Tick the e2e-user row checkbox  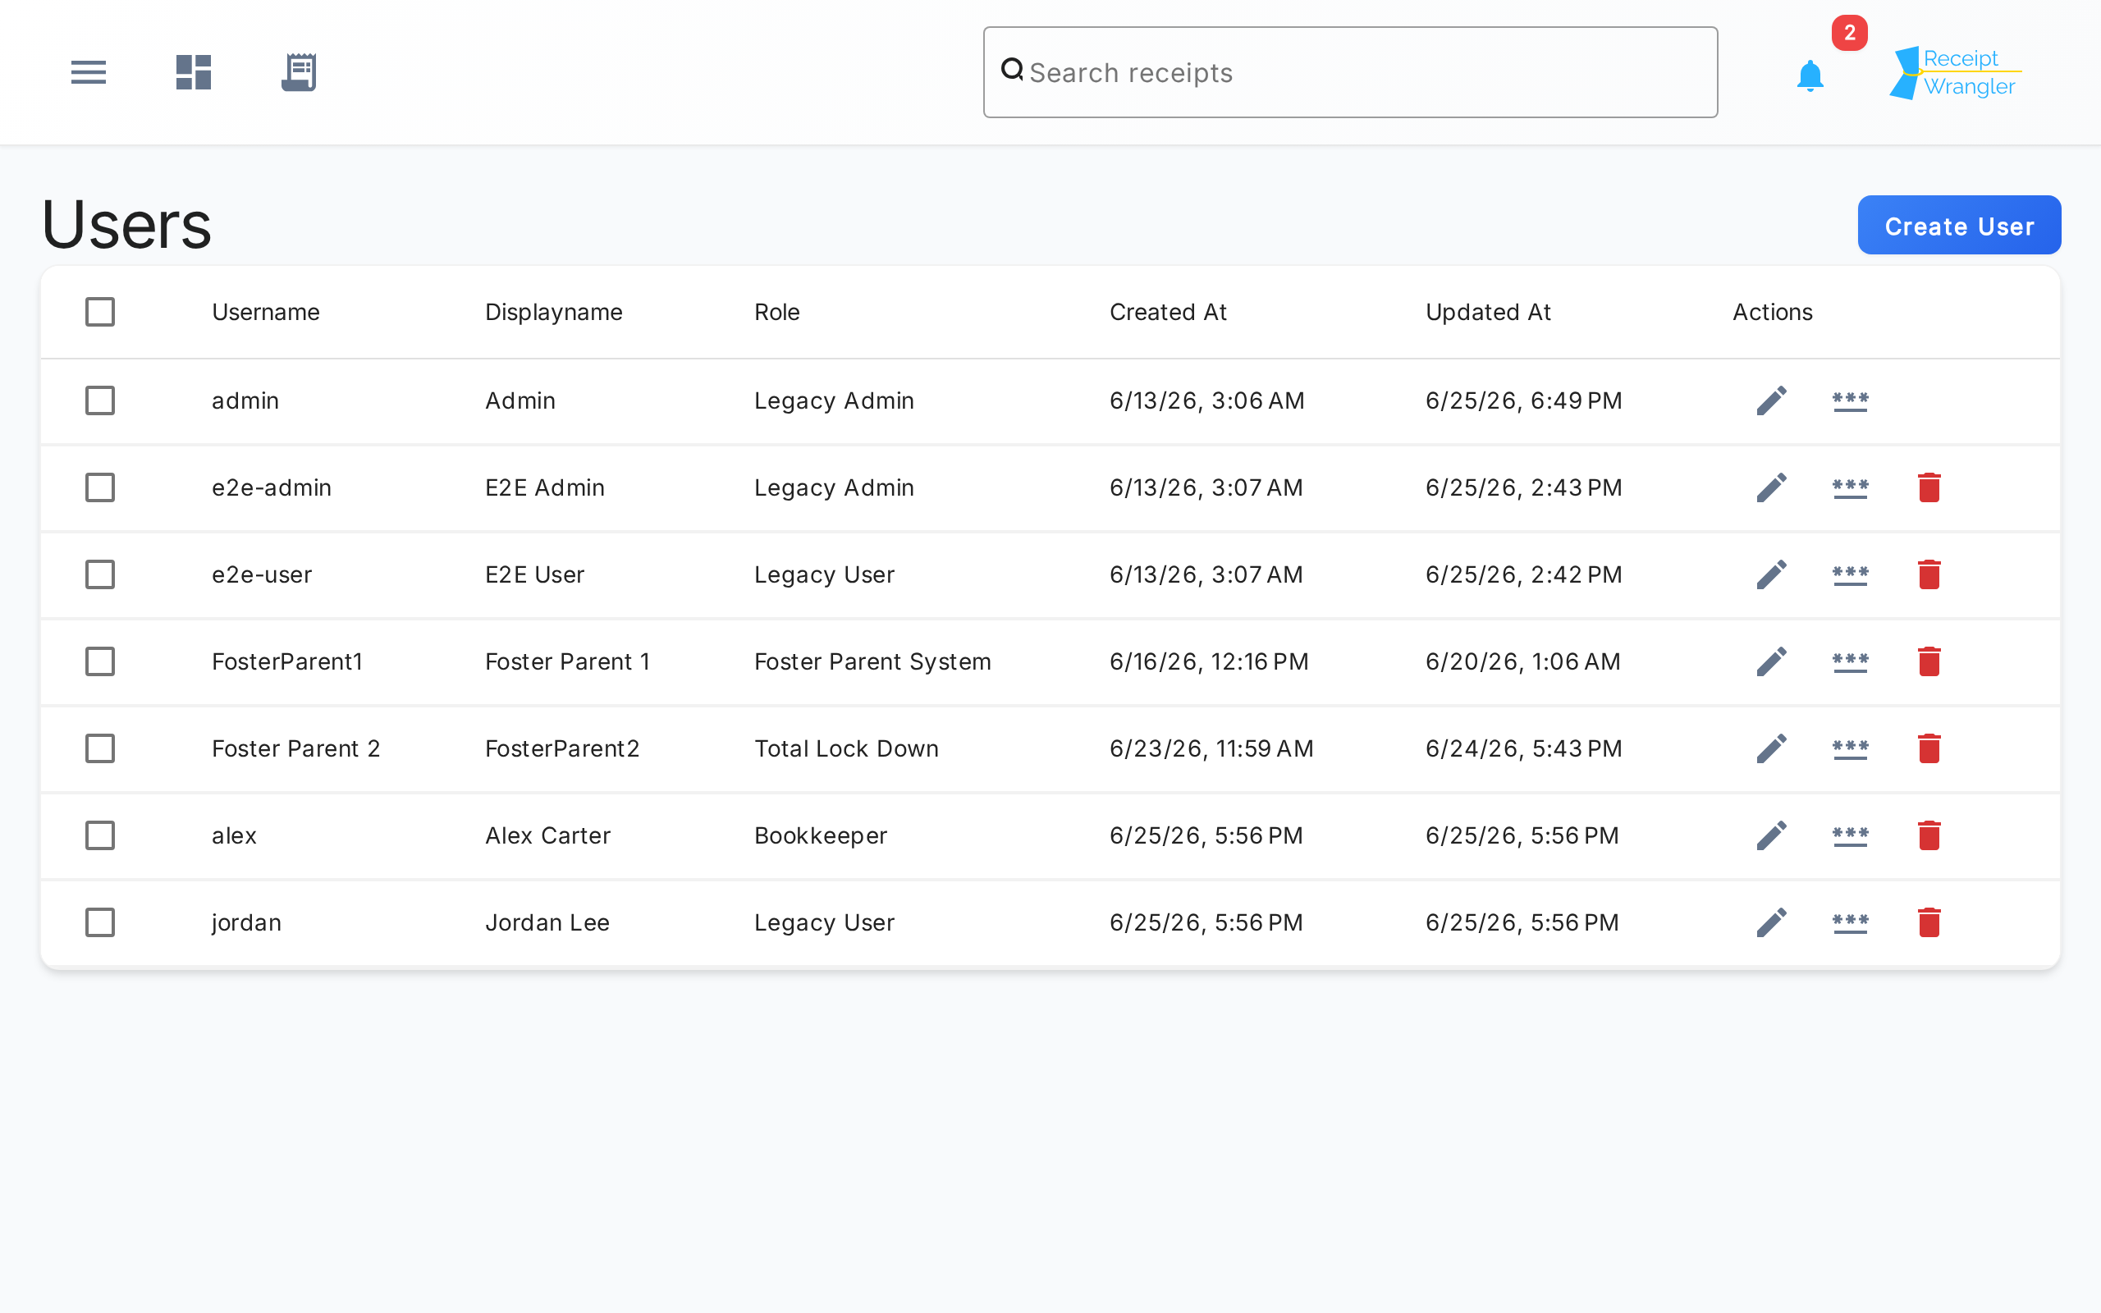100,574
